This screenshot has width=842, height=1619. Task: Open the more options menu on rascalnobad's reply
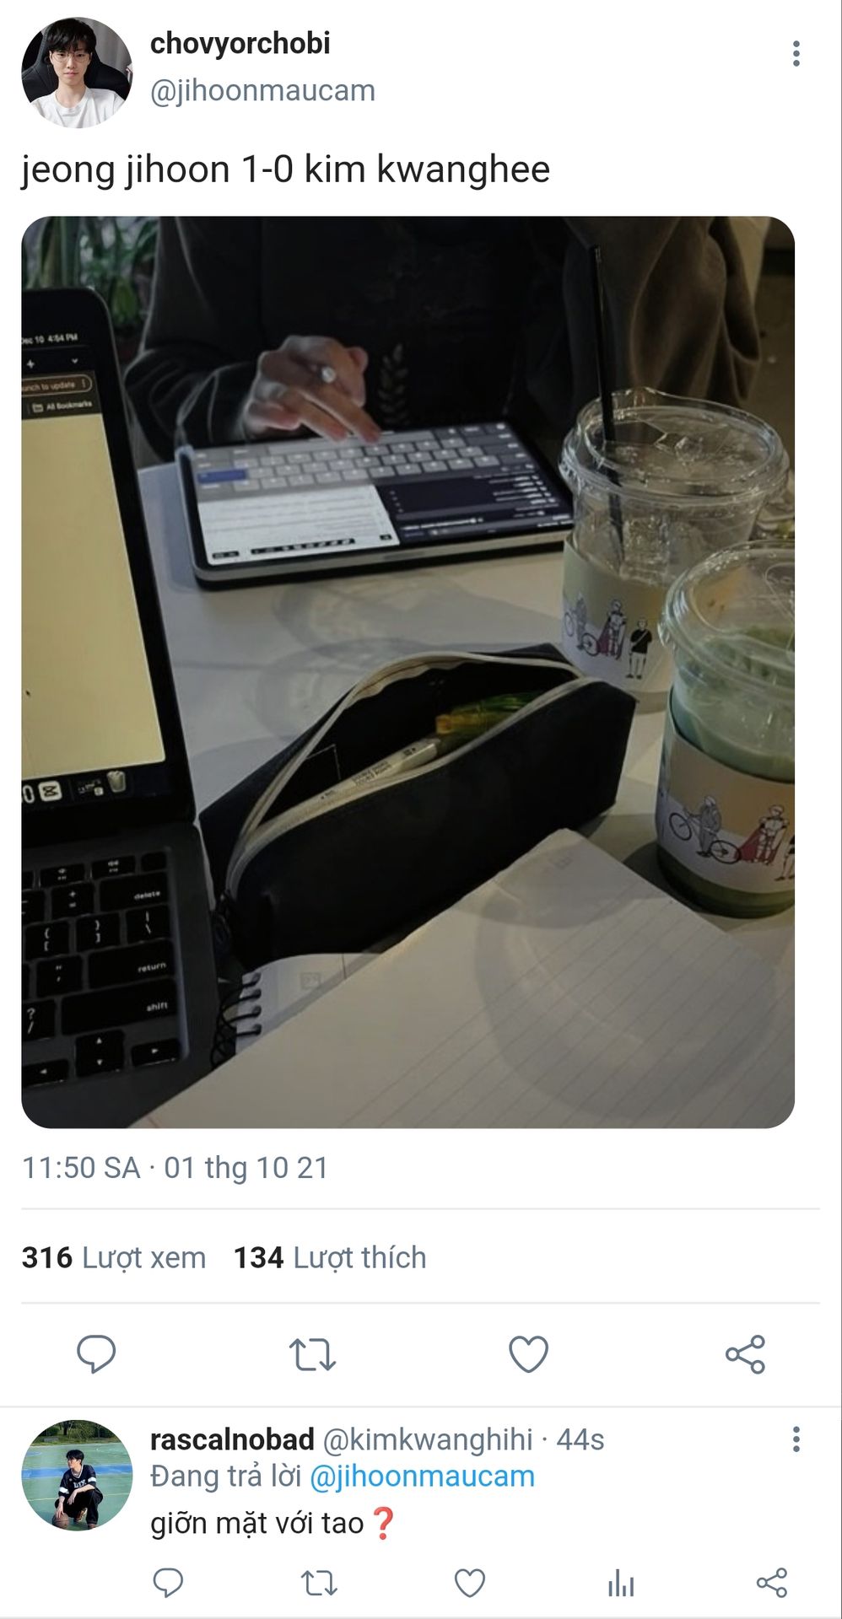tap(796, 1439)
